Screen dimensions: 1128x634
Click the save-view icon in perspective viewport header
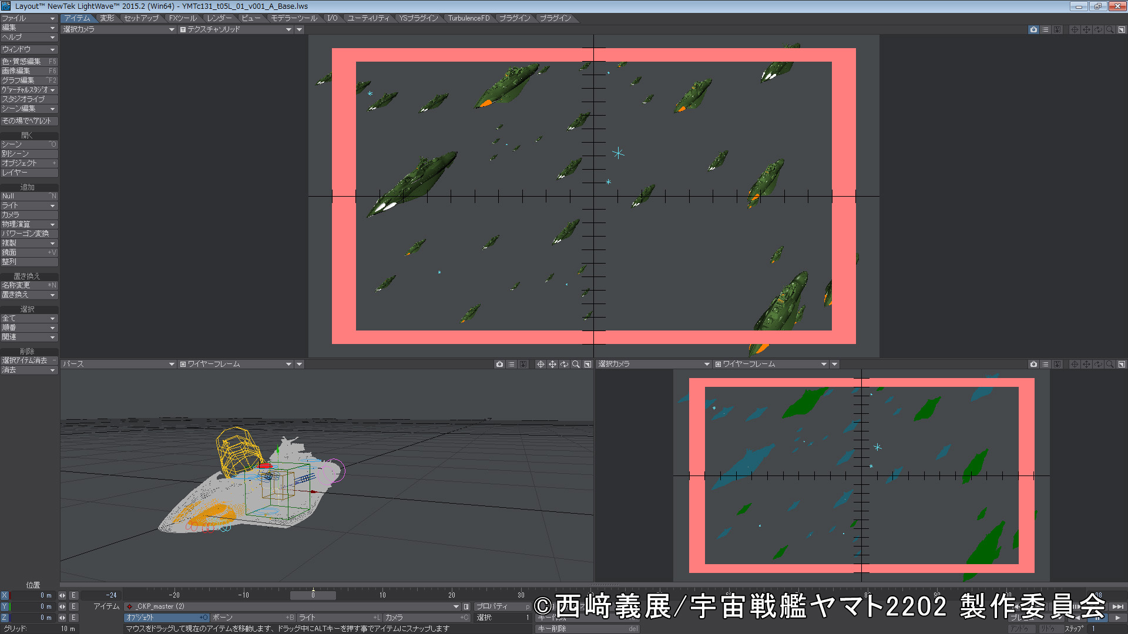pyautogui.click(x=523, y=364)
